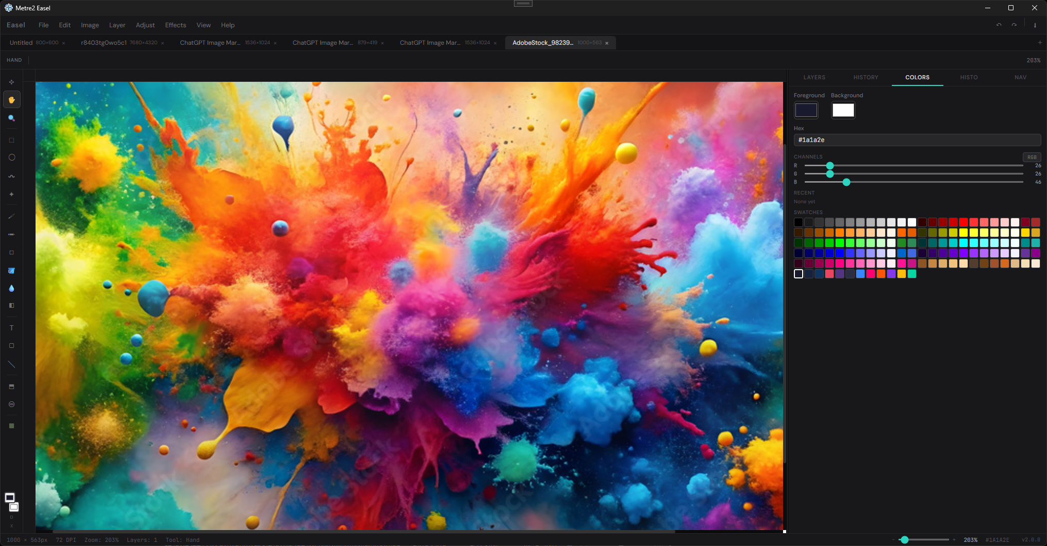Switch to the History panel tab
1047x546 pixels.
(x=866, y=77)
